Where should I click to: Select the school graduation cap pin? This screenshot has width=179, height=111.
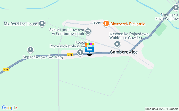(88, 31)
